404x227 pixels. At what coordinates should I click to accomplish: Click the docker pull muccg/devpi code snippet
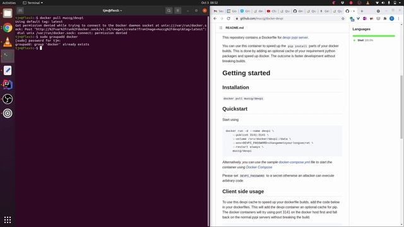click(x=243, y=98)
